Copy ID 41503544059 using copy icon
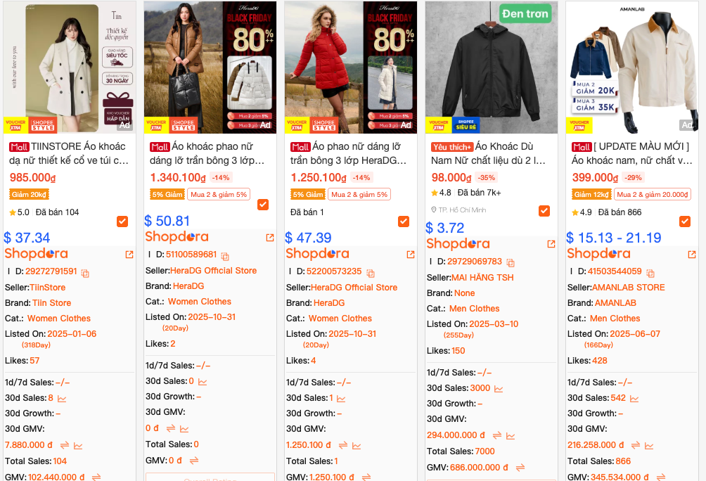 (650, 273)
